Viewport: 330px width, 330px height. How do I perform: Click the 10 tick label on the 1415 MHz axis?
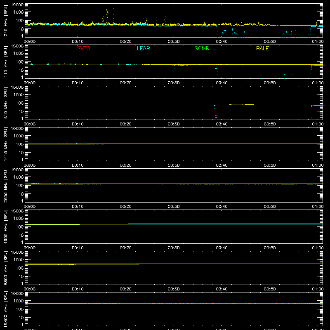pos(21,153)
